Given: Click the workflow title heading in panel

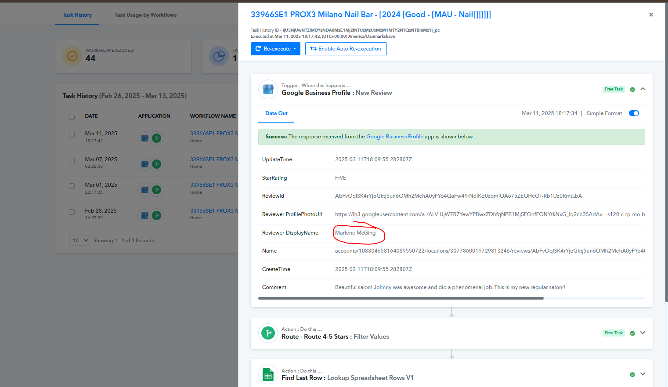Looking at the screenshot, I should tap(371, 14).
